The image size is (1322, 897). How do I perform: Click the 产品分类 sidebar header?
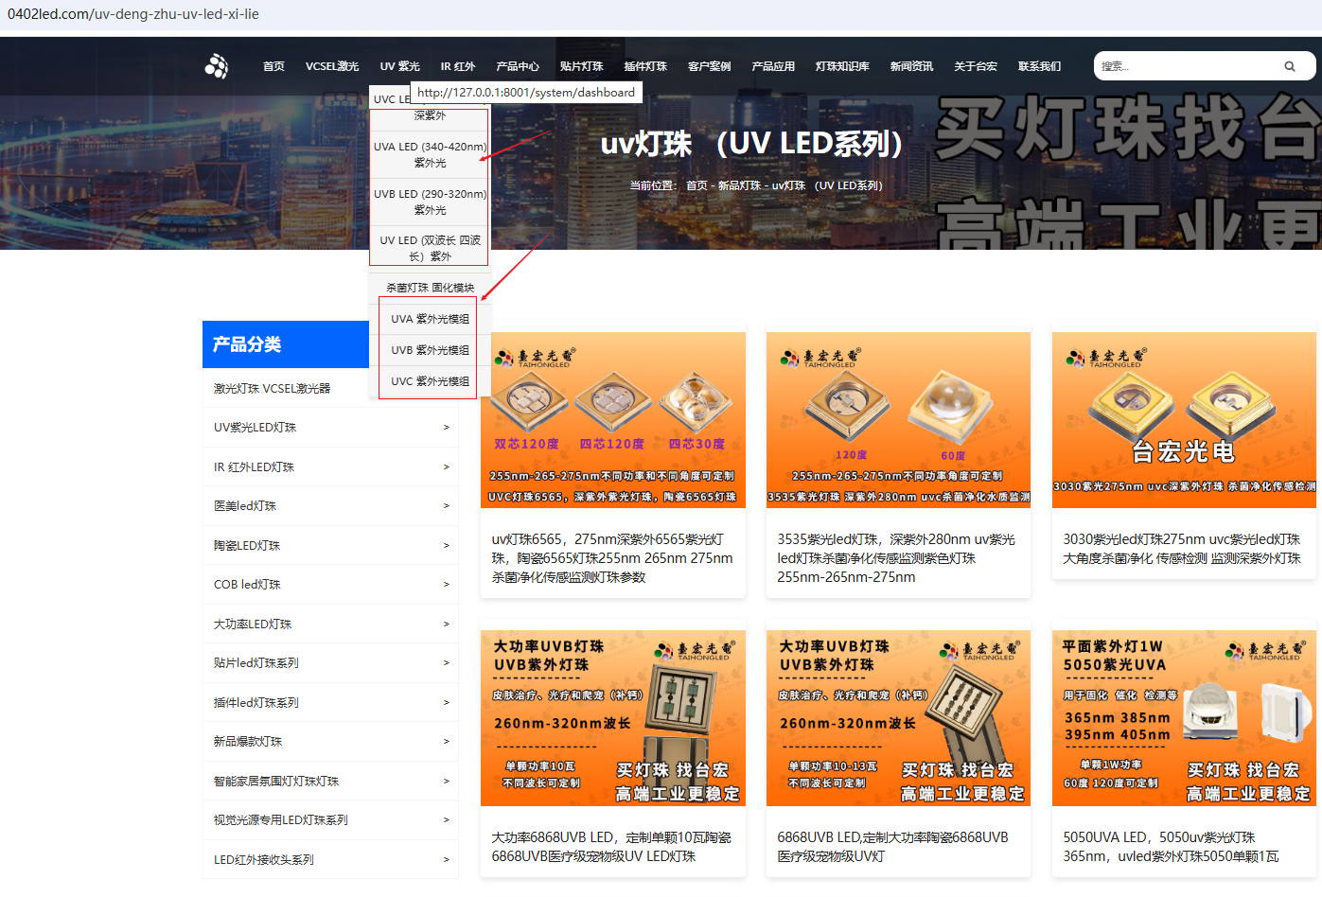pyautogui.click(x=286, y=344)
